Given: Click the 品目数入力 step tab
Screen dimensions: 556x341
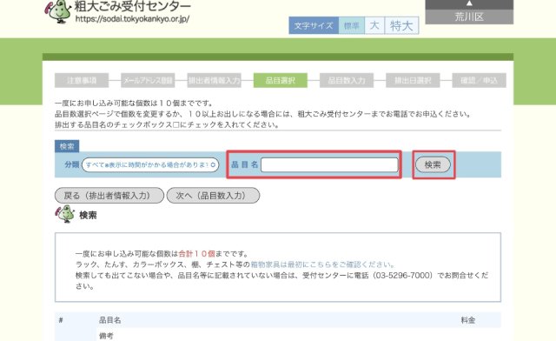Looking at the screenshot, I should click(347, 80).
